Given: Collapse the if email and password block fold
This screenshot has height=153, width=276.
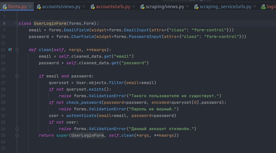Looking at the screenshot, I should pos(17,76).
